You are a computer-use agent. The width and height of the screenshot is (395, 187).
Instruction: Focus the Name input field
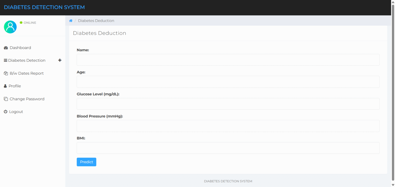(x=228, y=60)
